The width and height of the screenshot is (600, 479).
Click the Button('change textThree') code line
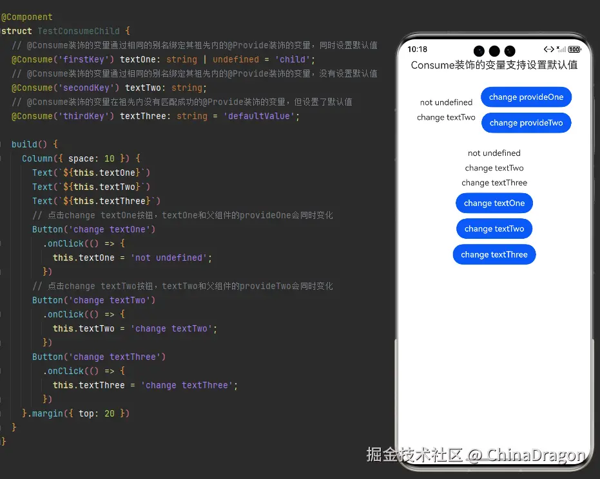(99, 357)
